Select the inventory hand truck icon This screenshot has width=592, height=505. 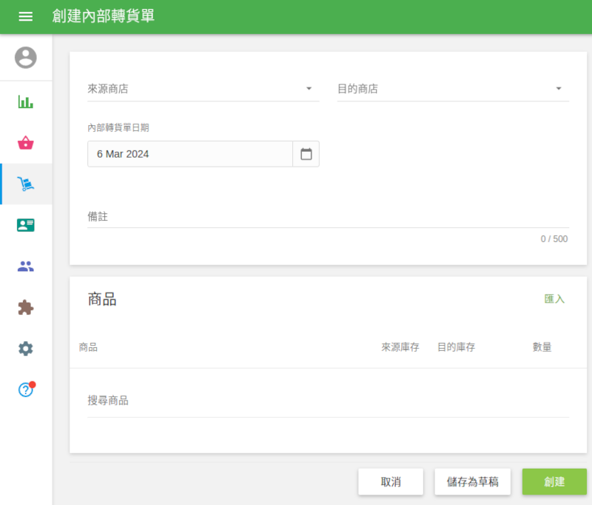click(x=26, y=184)
